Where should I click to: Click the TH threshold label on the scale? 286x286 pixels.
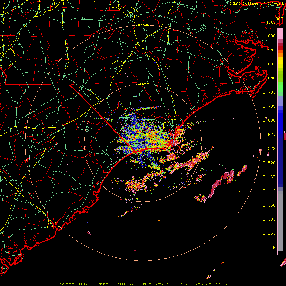coord(273,248)
